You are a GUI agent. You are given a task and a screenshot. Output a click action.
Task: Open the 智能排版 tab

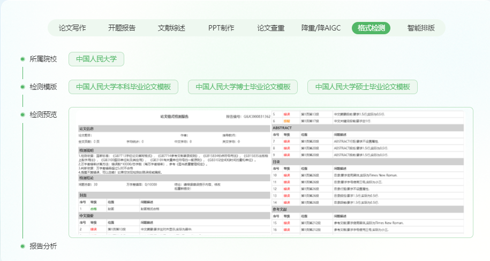point(421,28)
